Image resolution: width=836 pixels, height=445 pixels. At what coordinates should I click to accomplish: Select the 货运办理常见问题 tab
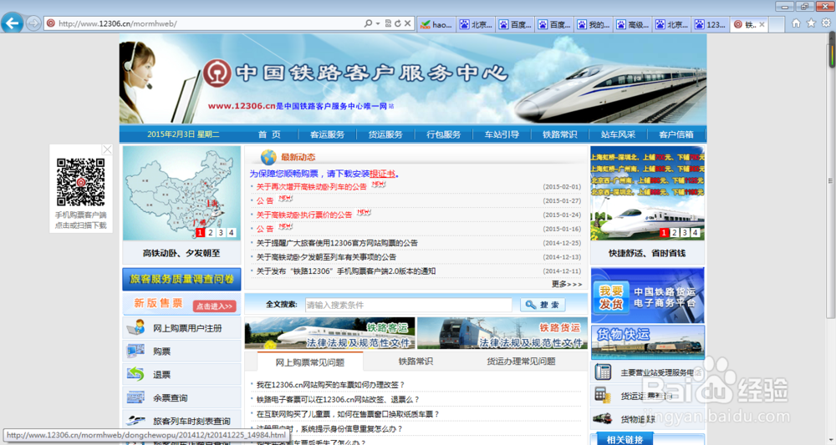[521, 362]
